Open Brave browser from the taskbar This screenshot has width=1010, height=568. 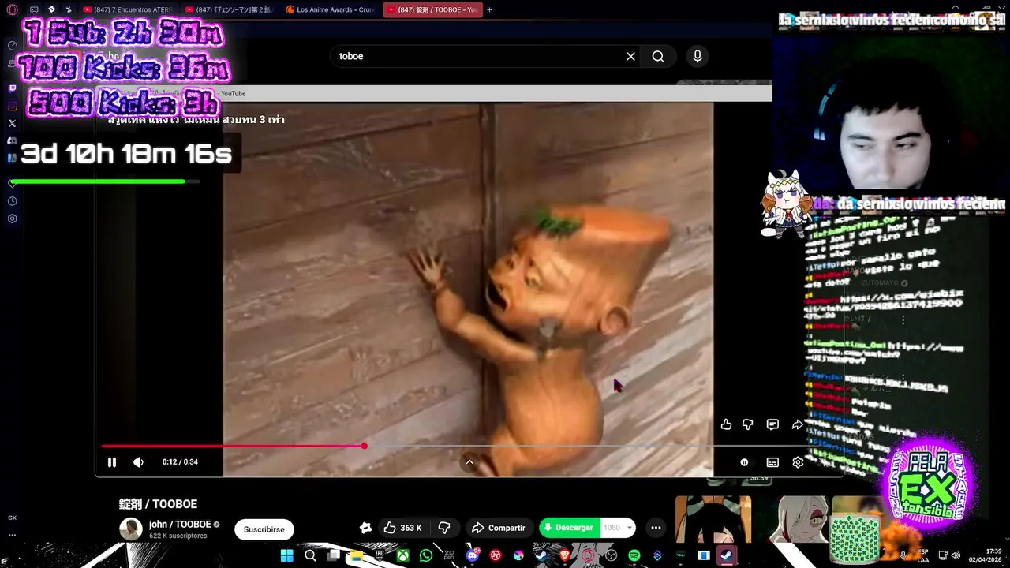coord(565,555)
